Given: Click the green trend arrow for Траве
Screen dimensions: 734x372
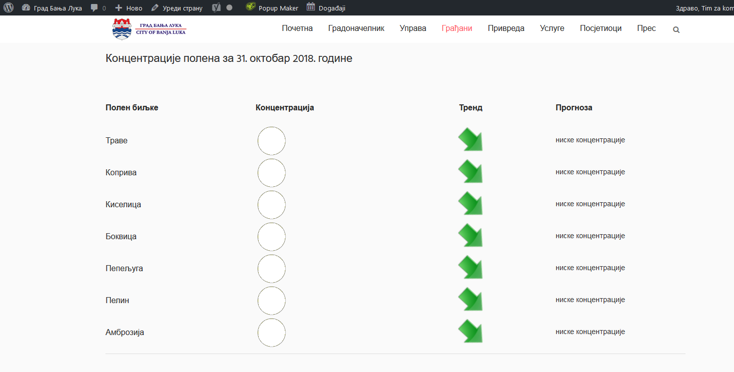Looking at the screenshot, I should click(x=470, y=140).
